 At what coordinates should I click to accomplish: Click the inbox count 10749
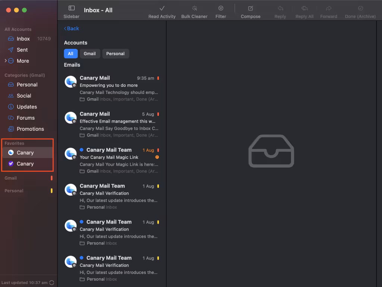click(44, 39)
